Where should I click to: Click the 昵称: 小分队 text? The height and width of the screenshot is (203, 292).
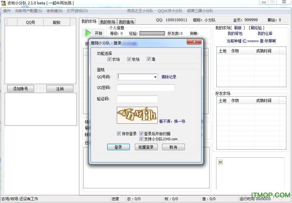tap(204, 20)
